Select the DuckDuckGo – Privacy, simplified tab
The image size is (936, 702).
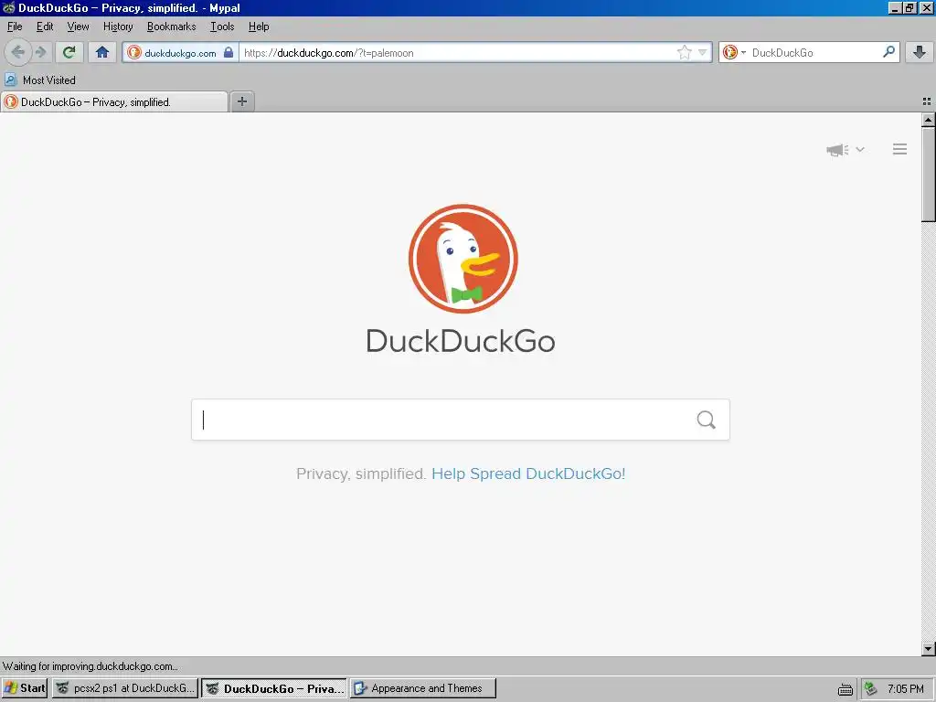114,102
